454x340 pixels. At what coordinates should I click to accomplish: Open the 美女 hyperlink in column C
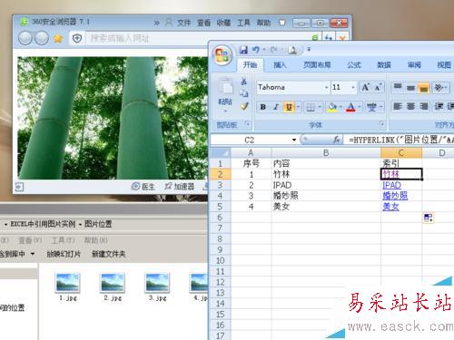point(390,207)
